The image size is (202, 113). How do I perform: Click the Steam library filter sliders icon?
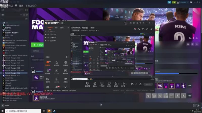point(27,19)
